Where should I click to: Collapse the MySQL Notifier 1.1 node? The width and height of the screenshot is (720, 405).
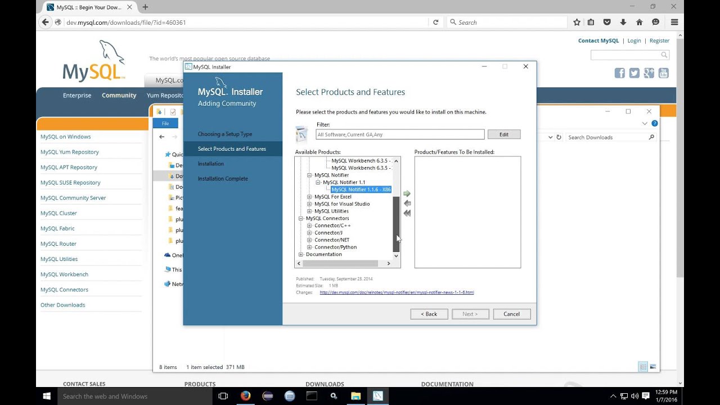point(318,182)
